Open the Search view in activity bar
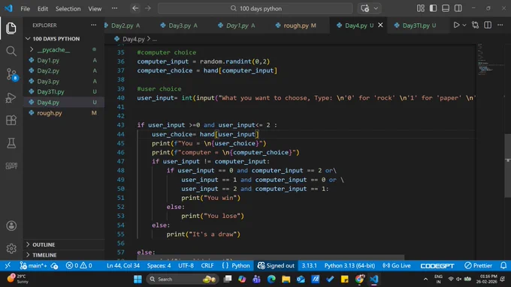 tap(11, 51)
